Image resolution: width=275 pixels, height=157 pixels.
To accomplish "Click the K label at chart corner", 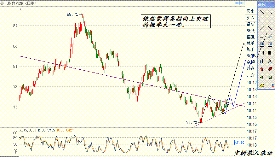I will pyautogui.click(x=20, y=9).
